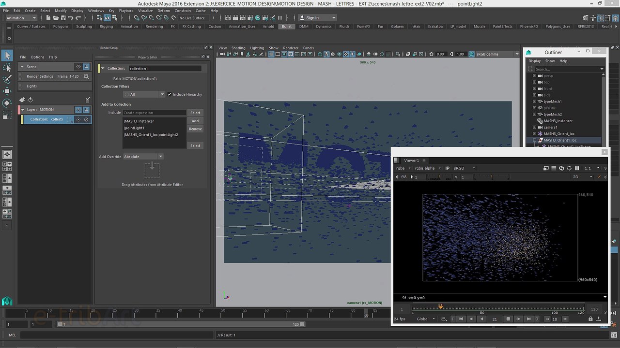The width and height of the screenshot is (620, 348).
Task: Isolate select collection1 in Render Setup
Action: [78, 119]
